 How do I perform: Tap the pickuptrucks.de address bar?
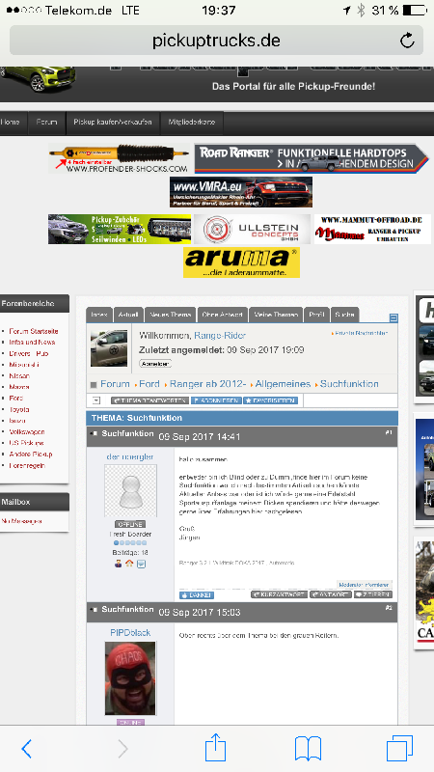click(x=216, y=41)
